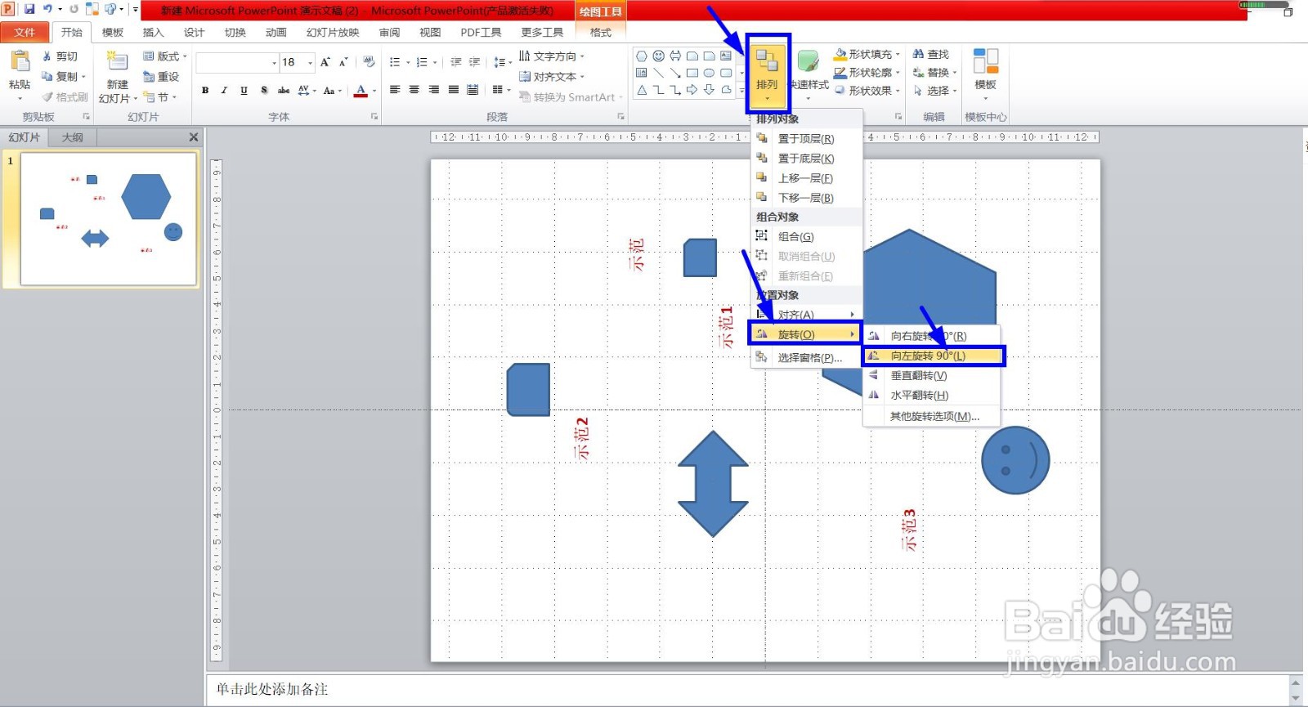Screen dimensions: 1308x707
Task: Select the straight line shape in gallery
Action: click(x=659, y=73)
